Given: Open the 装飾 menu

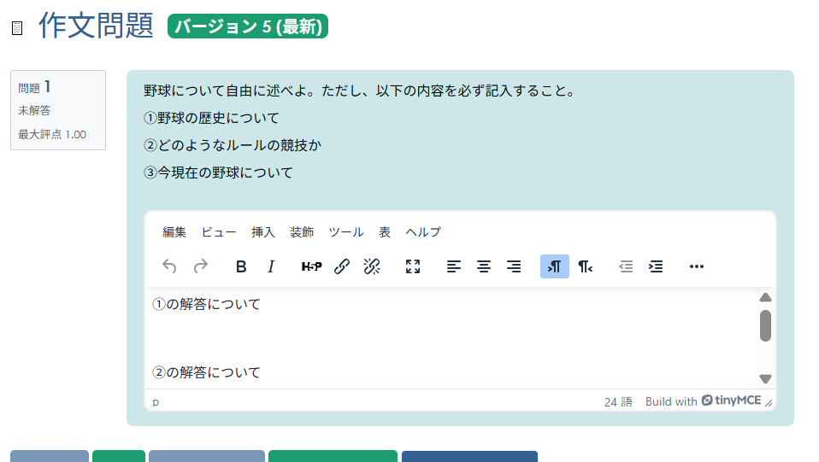Looking at the screenshot, I should pos(302,232).
